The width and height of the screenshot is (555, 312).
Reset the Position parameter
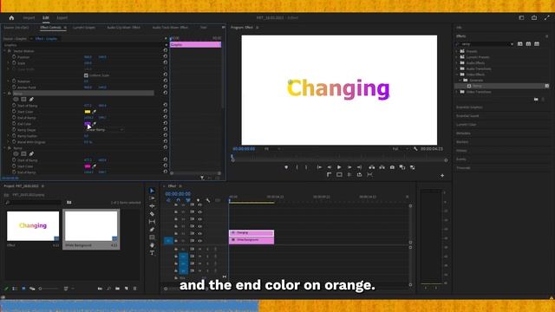click(x=166, y=56)
